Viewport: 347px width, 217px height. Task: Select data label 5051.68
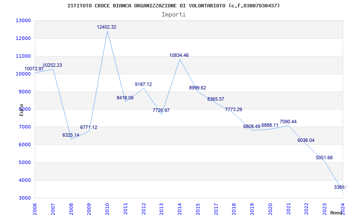pos(324,158)
